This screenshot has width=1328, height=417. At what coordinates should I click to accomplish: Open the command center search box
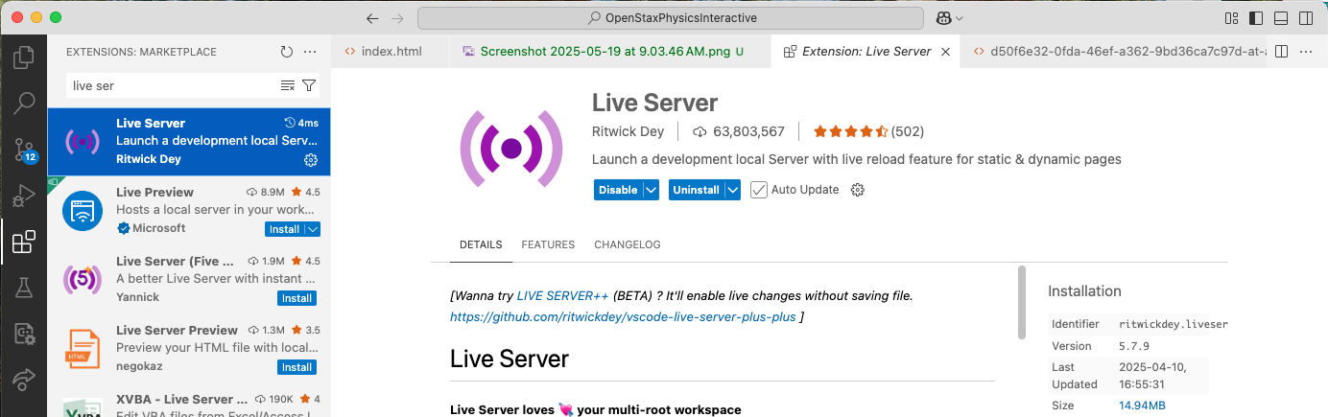pyautogui.click(x=671, y=18)
